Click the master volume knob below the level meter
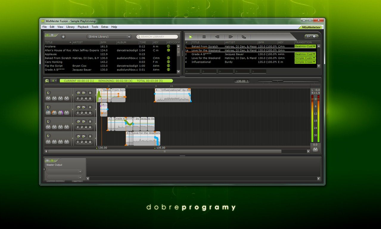Image resolution: width=381 pixels, height=229 pixels. point(315,149)
